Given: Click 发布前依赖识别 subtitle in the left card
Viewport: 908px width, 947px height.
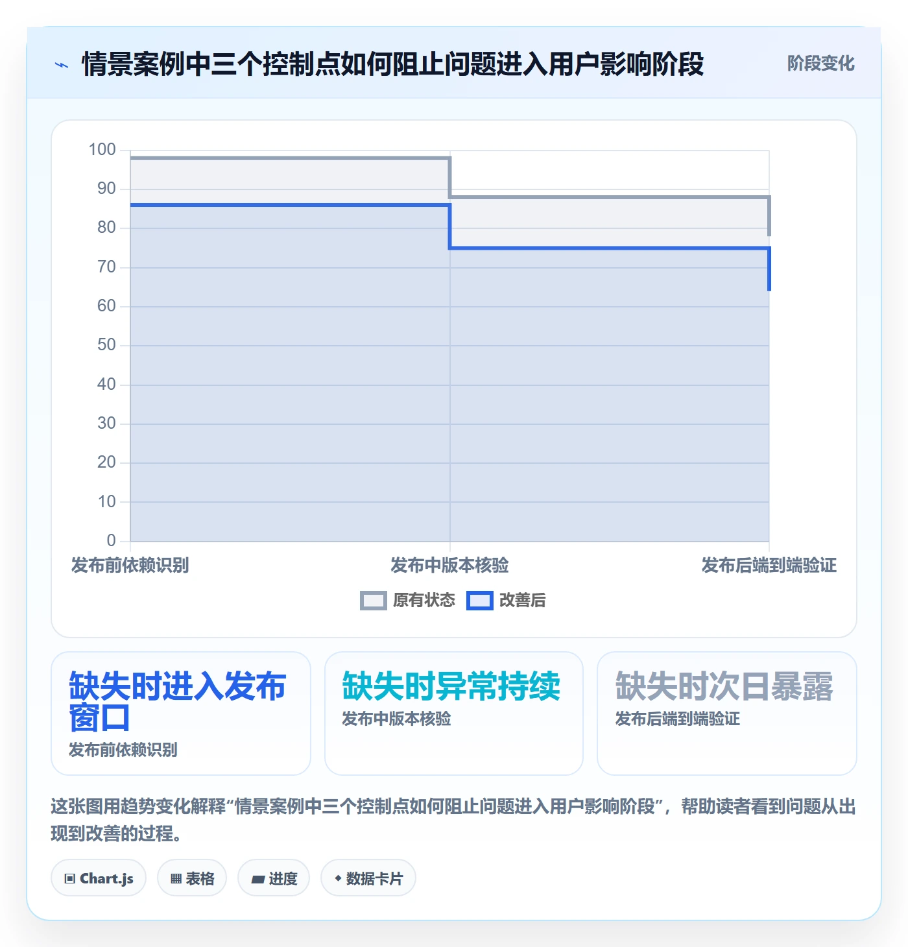Looking at the screenshot, I should pos(123,750).
